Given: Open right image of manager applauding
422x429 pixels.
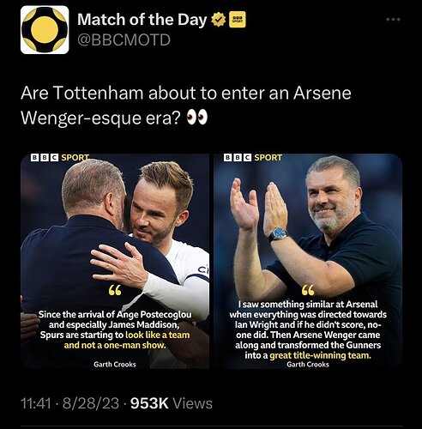Looking at the screenshot, I should coord(308,261).
